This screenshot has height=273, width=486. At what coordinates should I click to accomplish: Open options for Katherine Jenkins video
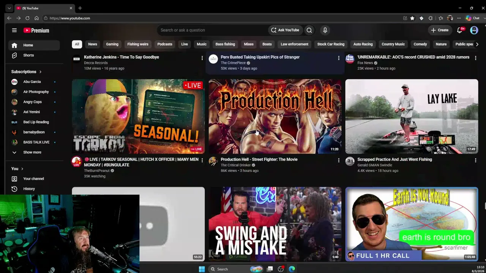point(202,58)
